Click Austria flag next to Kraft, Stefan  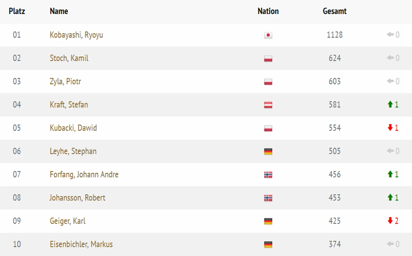[268, 105]
